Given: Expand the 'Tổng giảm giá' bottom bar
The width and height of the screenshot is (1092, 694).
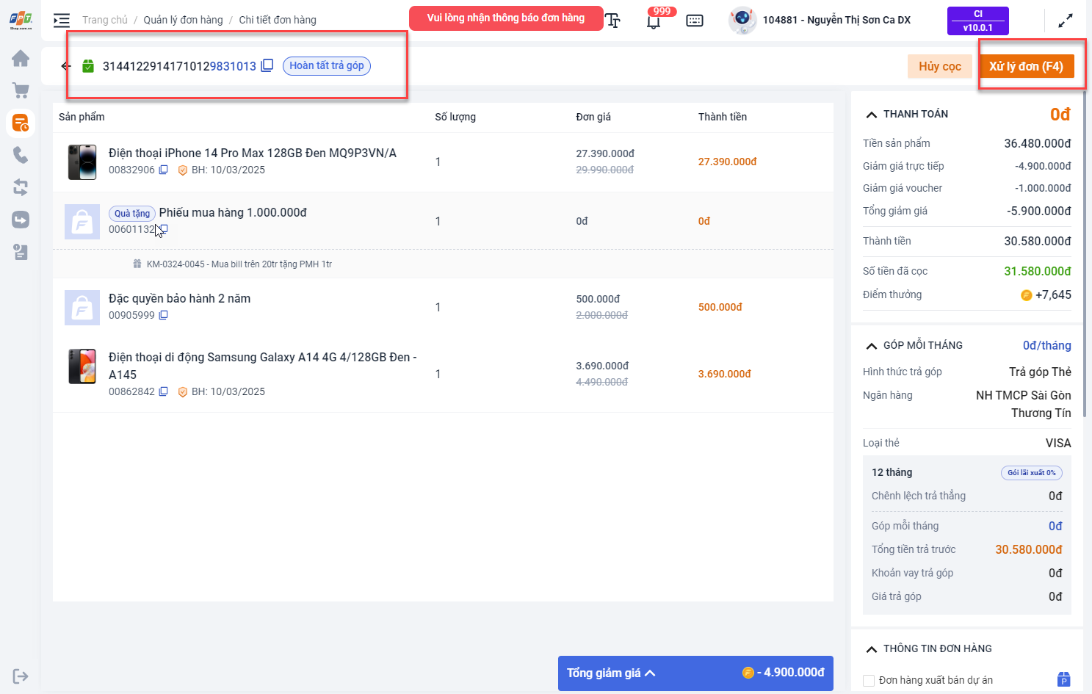Looking at the screenshot, I should [695, 673].
